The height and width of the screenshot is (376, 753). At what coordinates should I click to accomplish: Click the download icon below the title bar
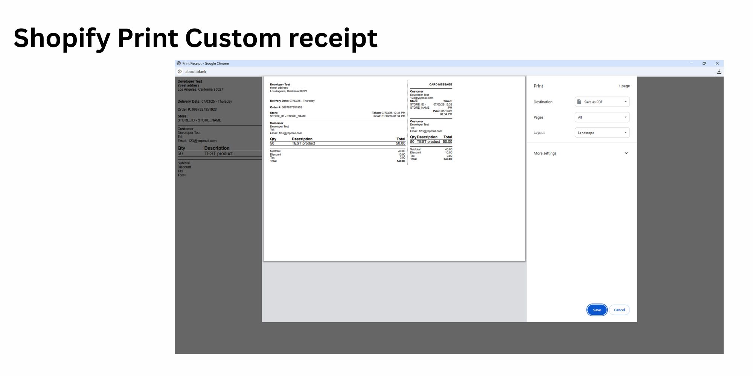click(x=719, y=71)
